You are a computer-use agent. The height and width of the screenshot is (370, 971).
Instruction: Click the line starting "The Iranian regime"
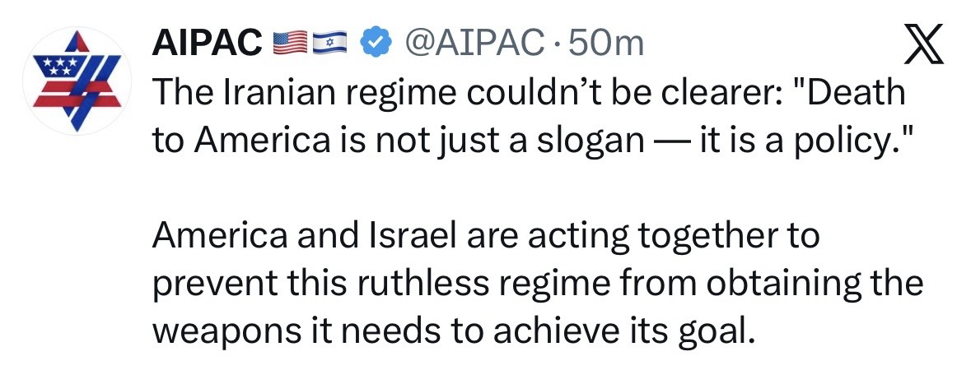coord(527,93)
